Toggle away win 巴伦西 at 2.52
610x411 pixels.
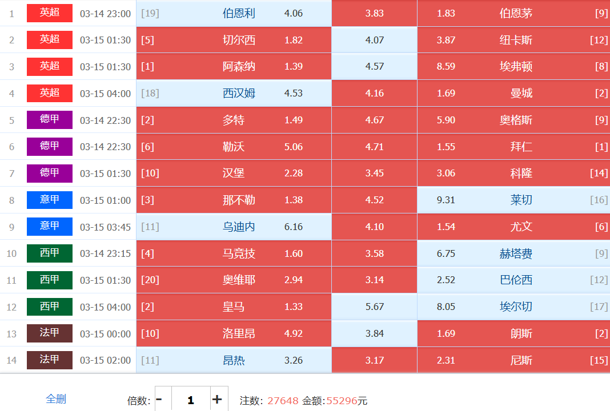click(x=513, y=280)
